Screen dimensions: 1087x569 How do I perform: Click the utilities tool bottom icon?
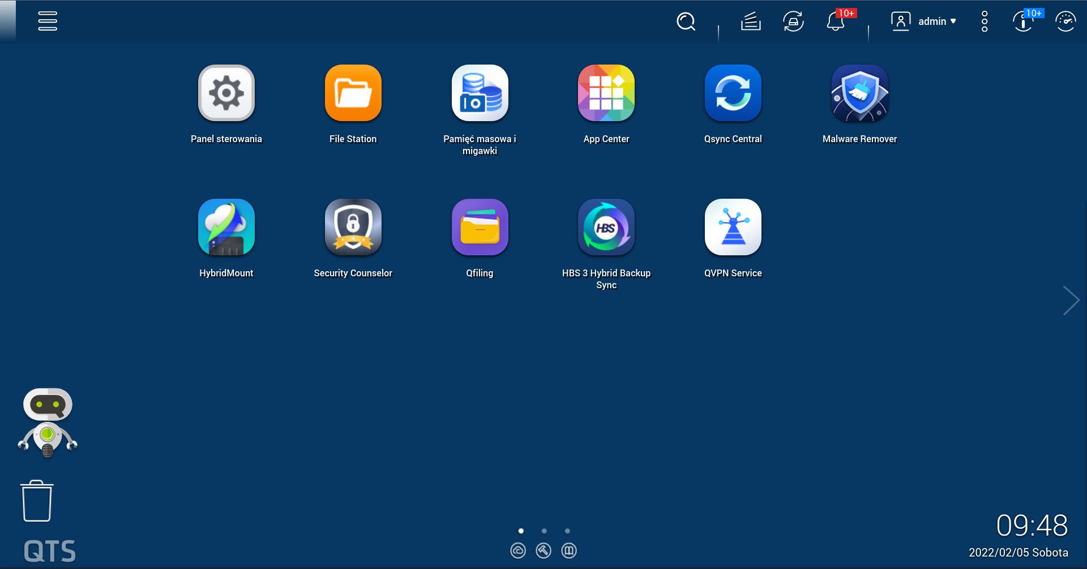coord(543,550)
